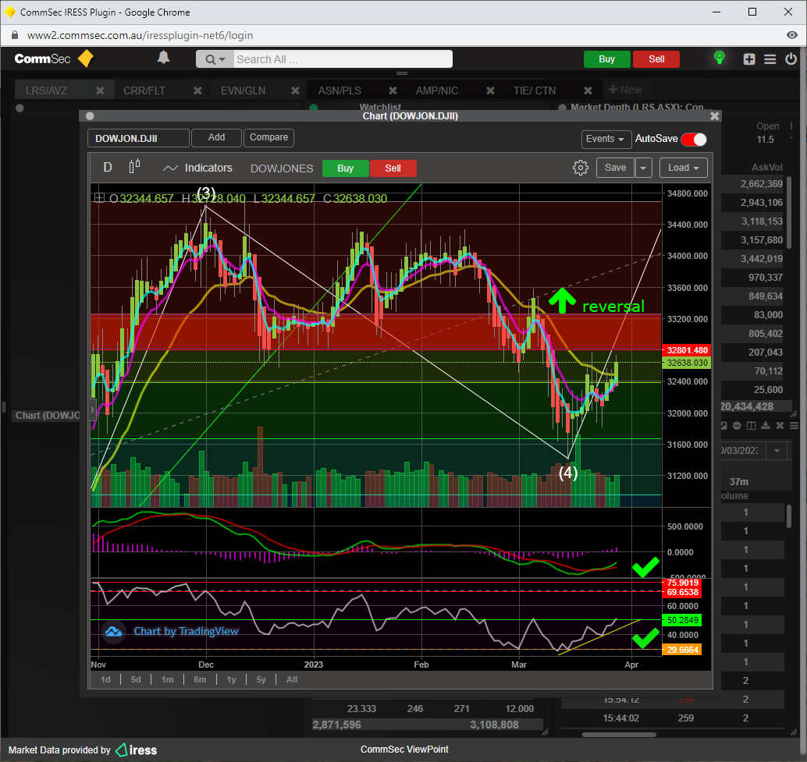
Task: Click the Compare button
Action: (x=268, y=138)
